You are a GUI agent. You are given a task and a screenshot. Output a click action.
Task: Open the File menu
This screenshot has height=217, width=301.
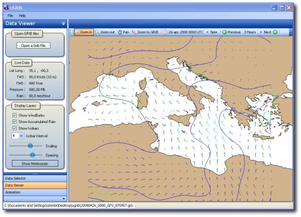coord(10,15)
